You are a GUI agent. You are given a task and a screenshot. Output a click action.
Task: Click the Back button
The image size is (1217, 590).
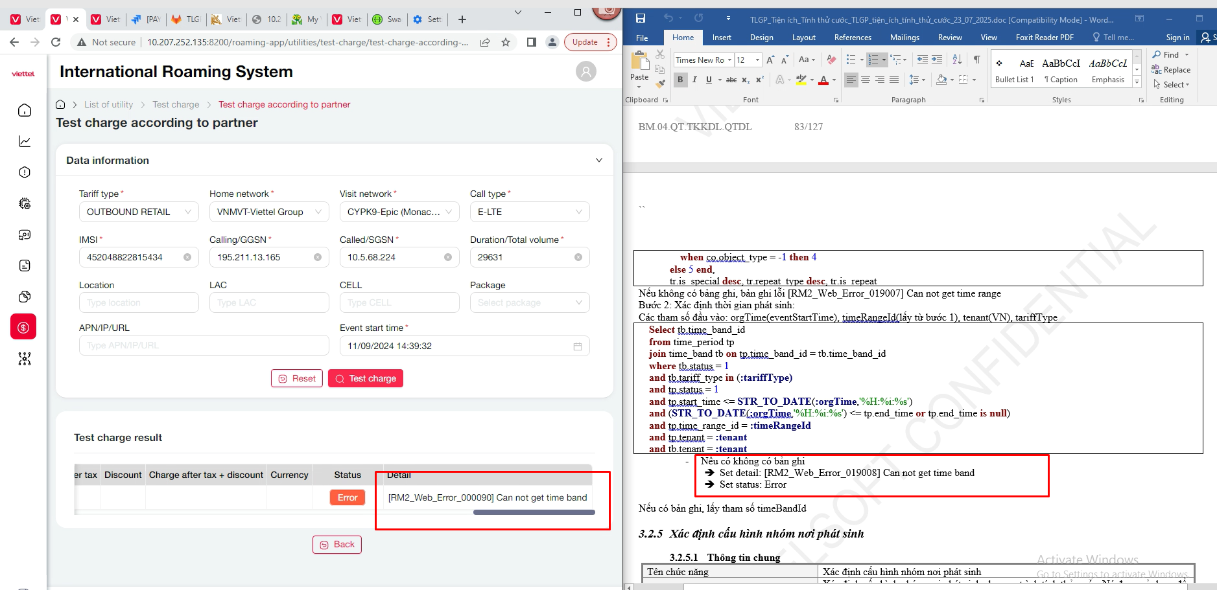(x=337, y=545)
